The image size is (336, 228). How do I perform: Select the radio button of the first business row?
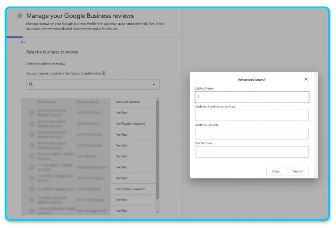[x=32, y=113]
